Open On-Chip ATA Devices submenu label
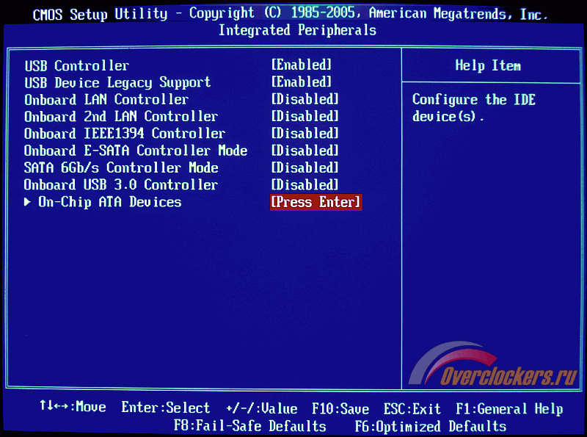587x437 pixels. (x=110, y=202)
